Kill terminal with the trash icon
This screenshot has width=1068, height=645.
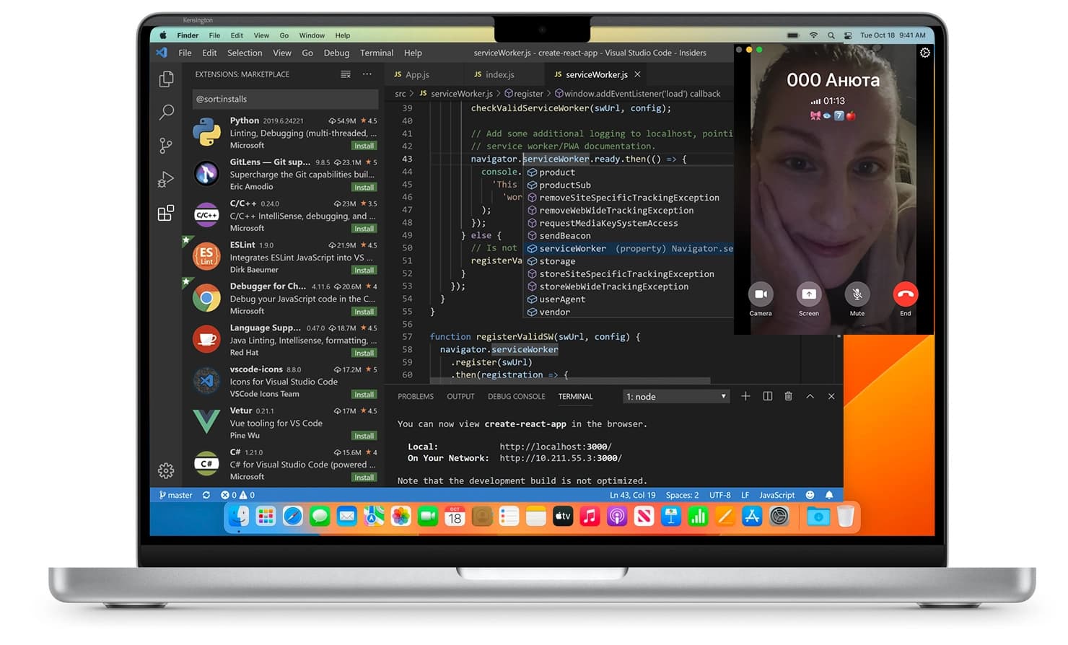pyautogui.click(x=788, y=396)
